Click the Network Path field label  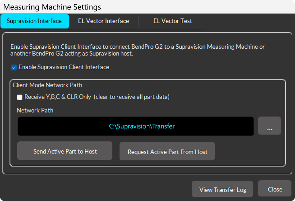35,110
